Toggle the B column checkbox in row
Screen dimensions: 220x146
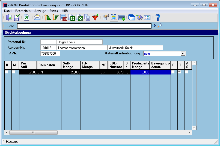7,72
